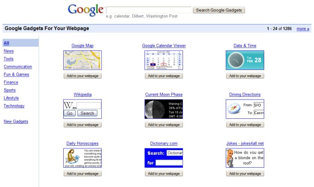Open the Daily Horoscopes link
The height and width of the screenshot is (187, 314).
coord(83,143)
